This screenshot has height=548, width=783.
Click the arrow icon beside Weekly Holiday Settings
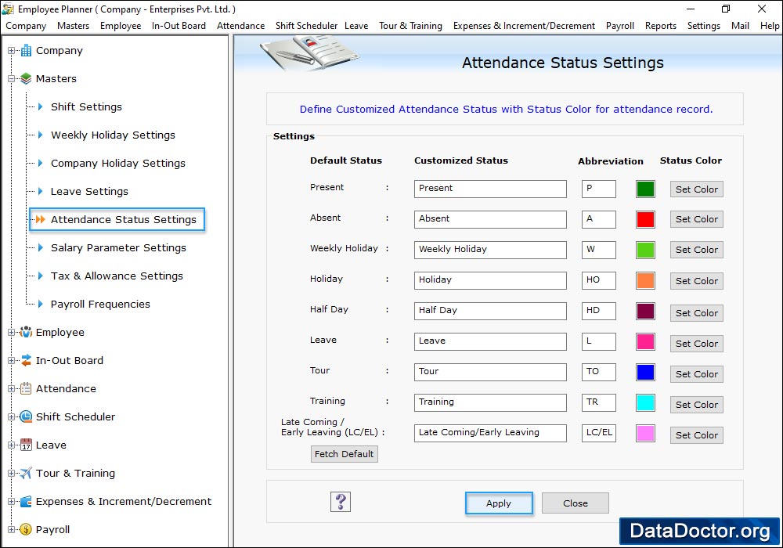click(41, 135)
